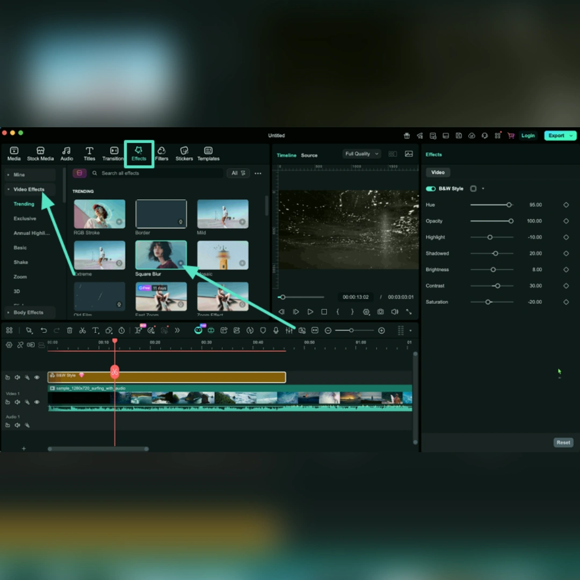
Task: Reset the effect settings
Action: pyautogui.click(x=563, y=443)
